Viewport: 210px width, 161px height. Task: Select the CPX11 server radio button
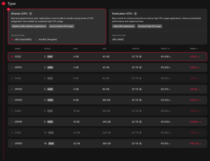pyautogui.click(x=12, y=67)
